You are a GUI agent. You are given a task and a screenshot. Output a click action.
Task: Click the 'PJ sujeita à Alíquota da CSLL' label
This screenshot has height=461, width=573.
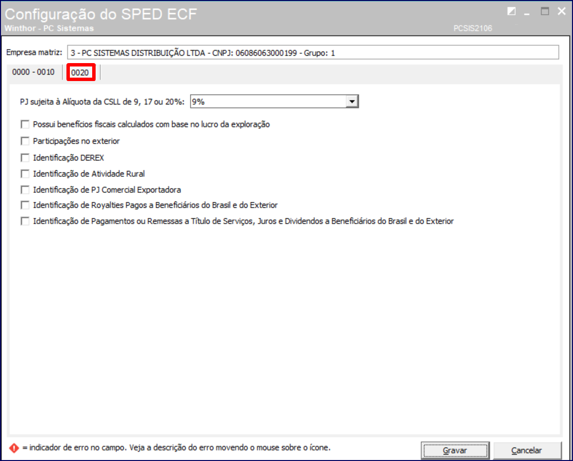click(x=102, y=102)
